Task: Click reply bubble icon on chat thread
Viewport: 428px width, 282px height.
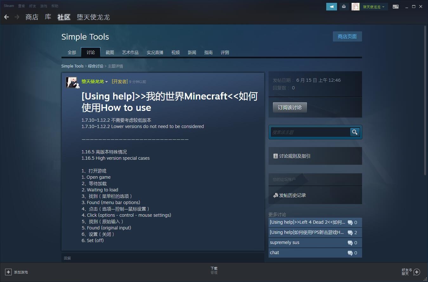Action: pos(350,253)
